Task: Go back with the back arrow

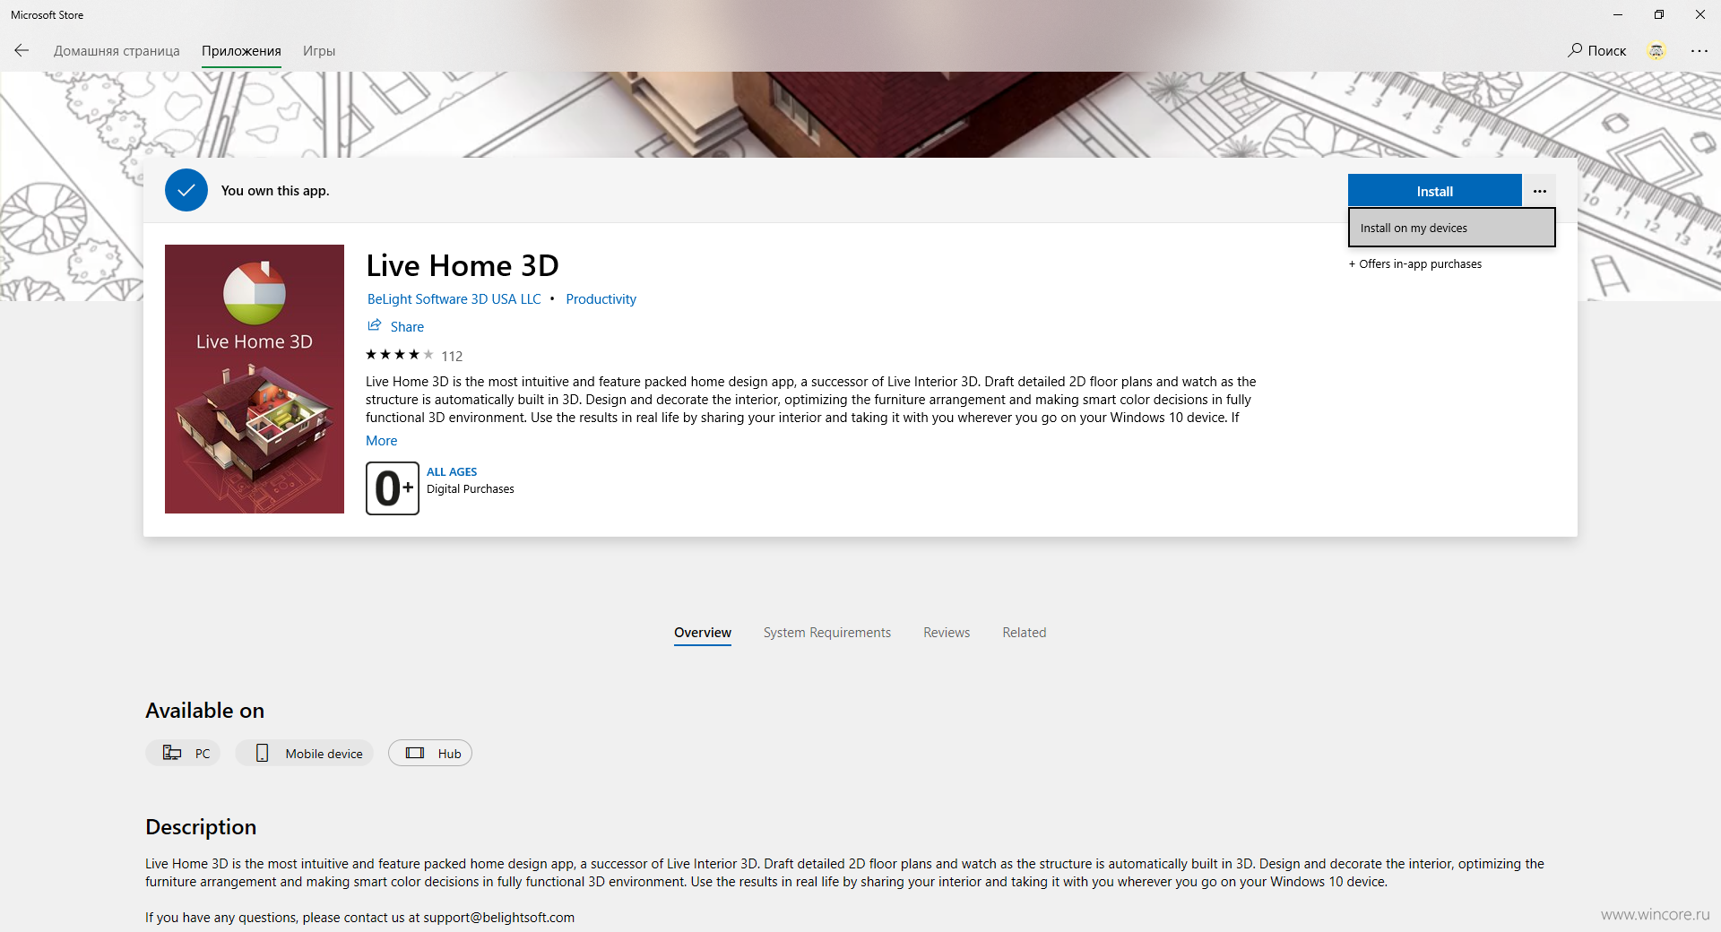Action: click(22, 51)
